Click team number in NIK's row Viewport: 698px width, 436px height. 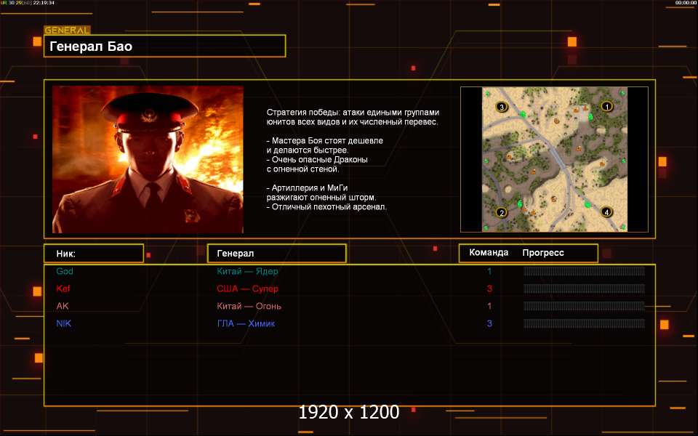tap(489, 323)
